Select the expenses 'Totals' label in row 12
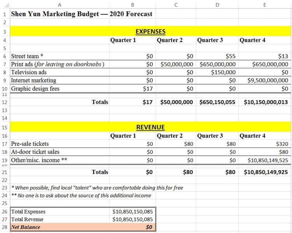The height and width of the screenshot is (233, 292). [100, 102]
